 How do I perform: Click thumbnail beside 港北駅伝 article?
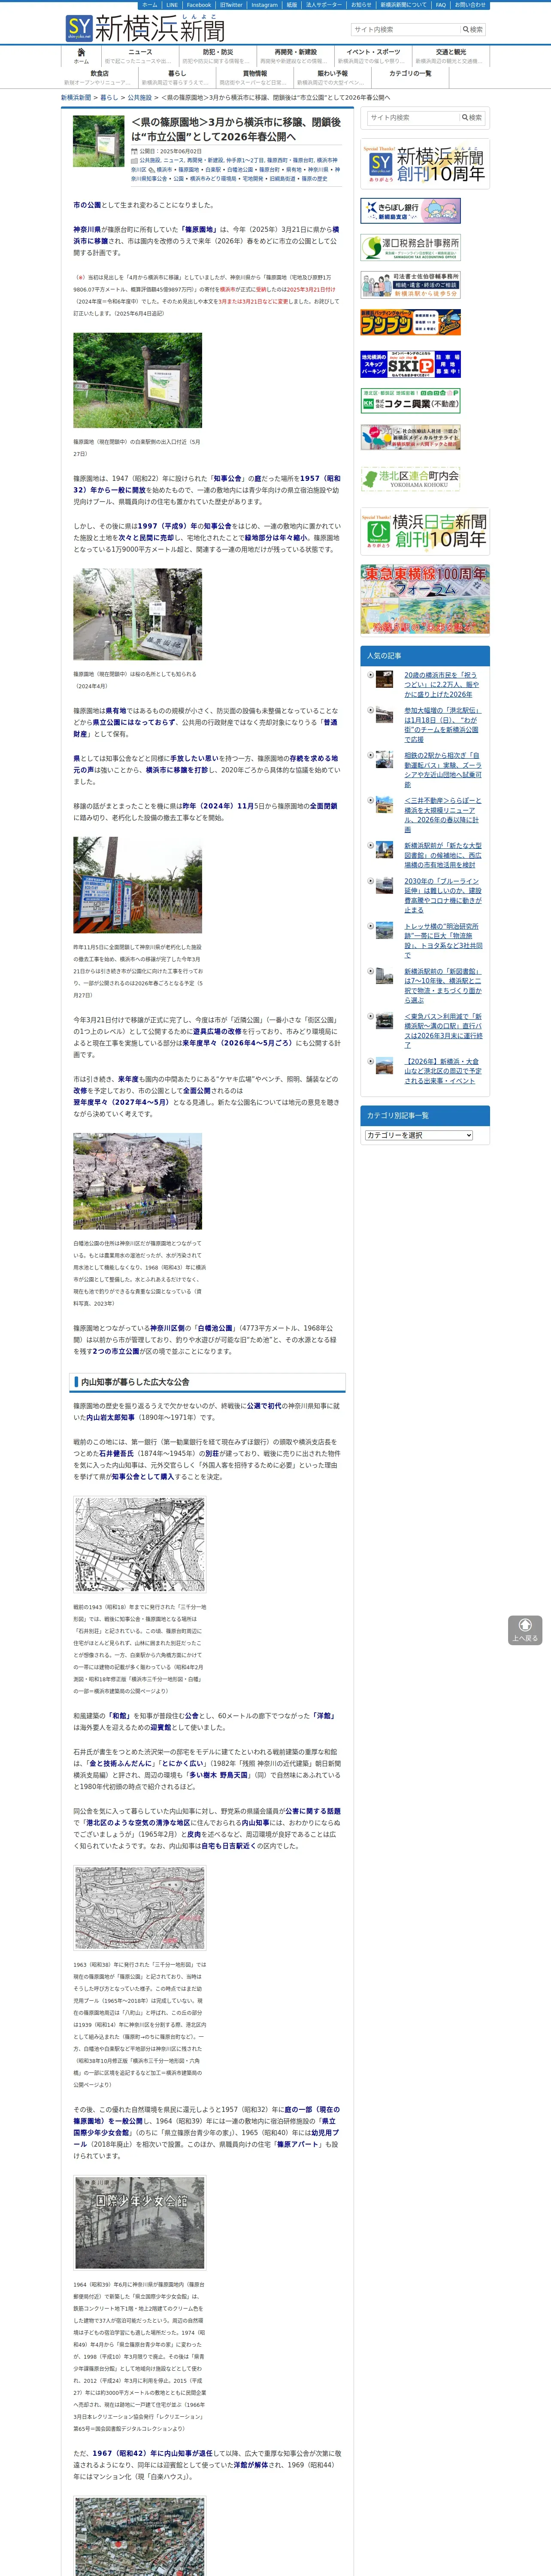point(384,715)
